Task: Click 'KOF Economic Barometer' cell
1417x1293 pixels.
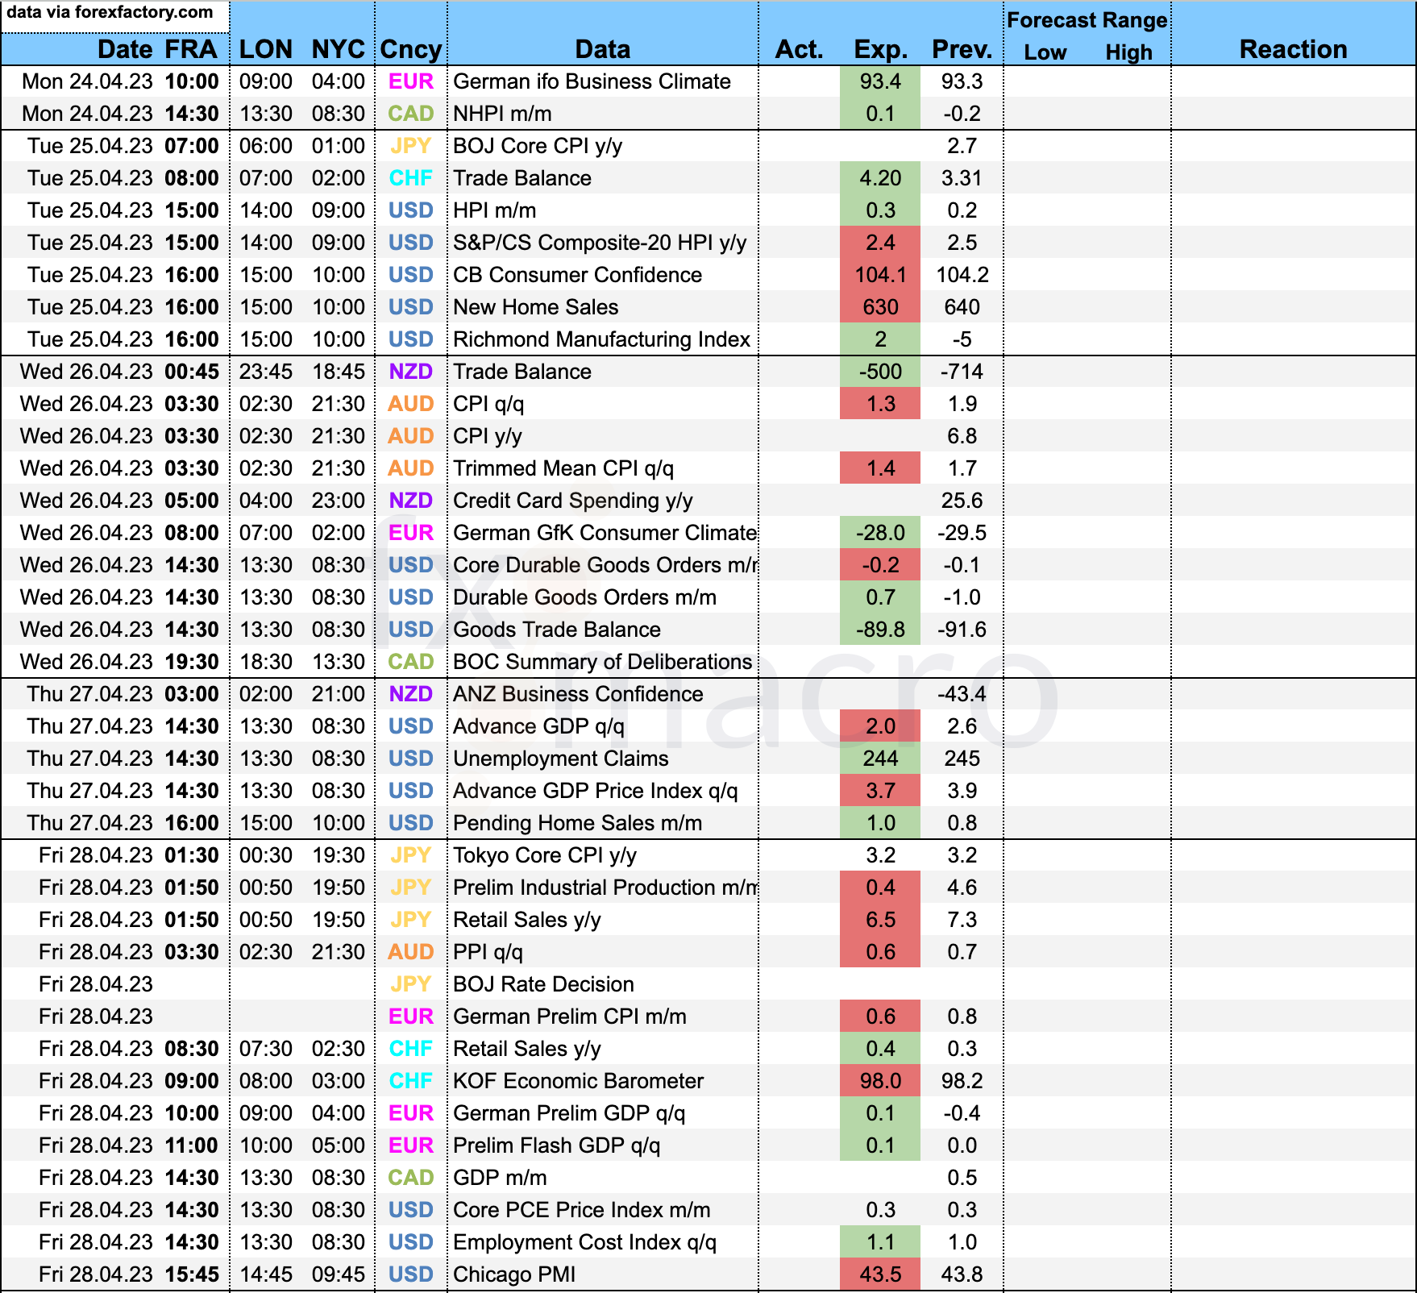Action: (x=603, y=1081)
